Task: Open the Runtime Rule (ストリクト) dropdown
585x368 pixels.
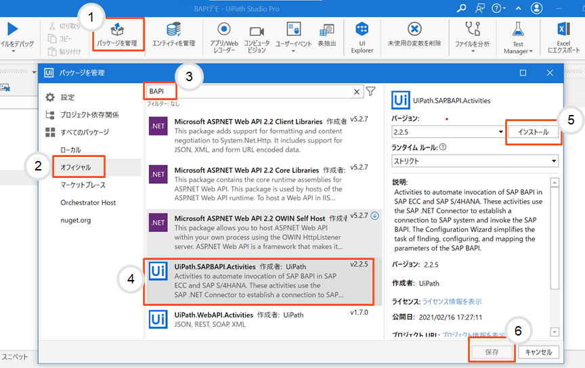Action: click(x=475, y=161)
